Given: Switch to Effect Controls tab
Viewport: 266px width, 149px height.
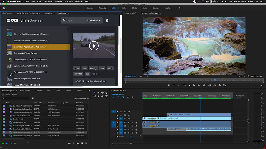Looking at the screenshot, I should [x=7, y=13].
